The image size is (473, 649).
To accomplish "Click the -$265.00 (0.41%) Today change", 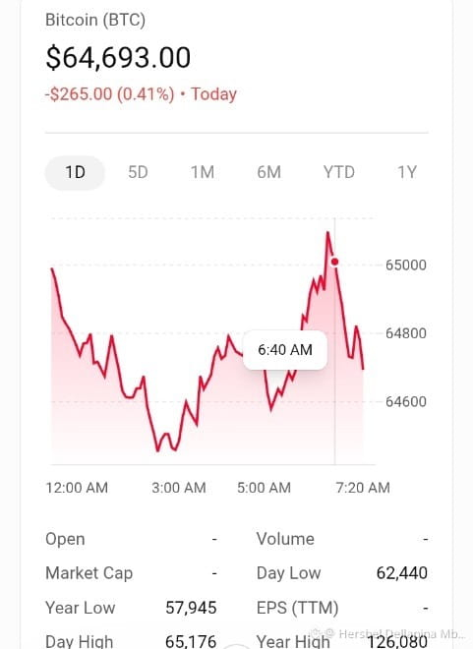I will 141,94.
